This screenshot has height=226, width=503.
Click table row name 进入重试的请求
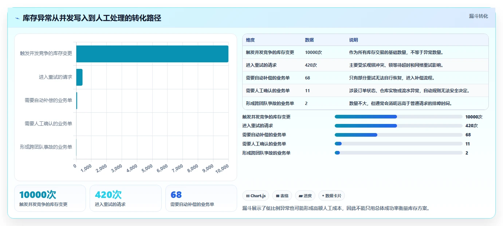[x=261, y=65]
